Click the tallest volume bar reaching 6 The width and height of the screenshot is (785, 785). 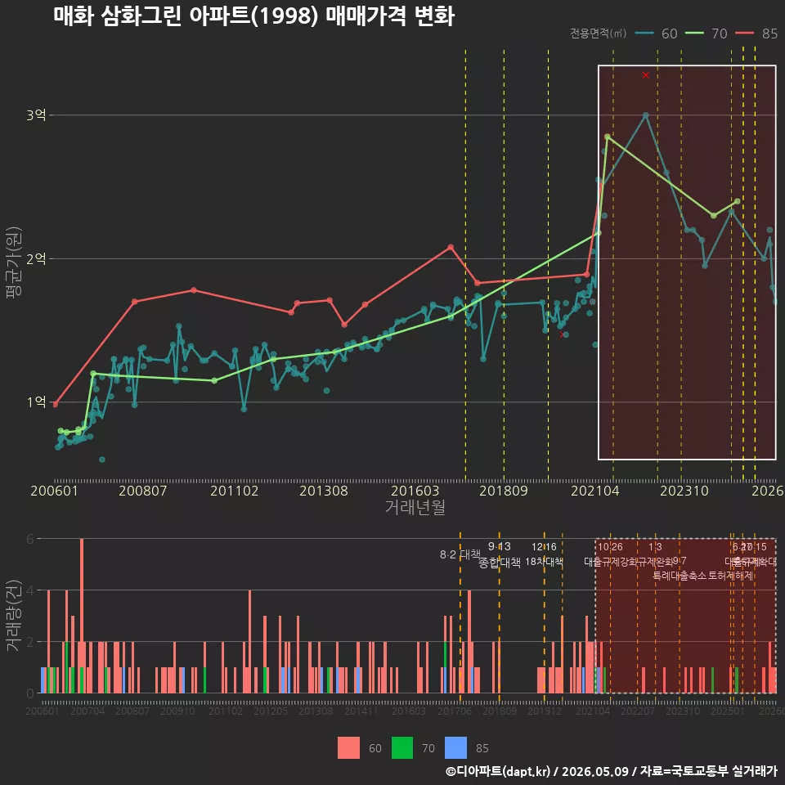point(82,616)
